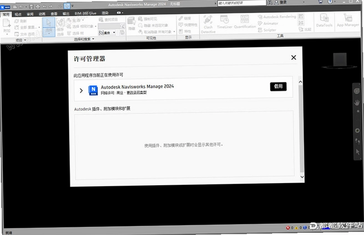Open the 取消隐藏所有对象 dropdown arrow
The image size is (364, 235).
tap(174, 31)
